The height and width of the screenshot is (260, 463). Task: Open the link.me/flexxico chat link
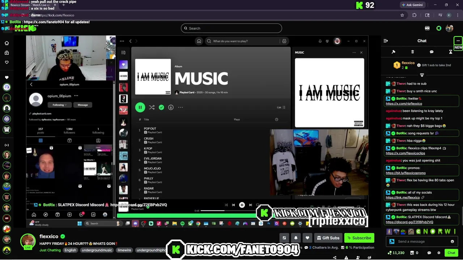tap(403, 198)
